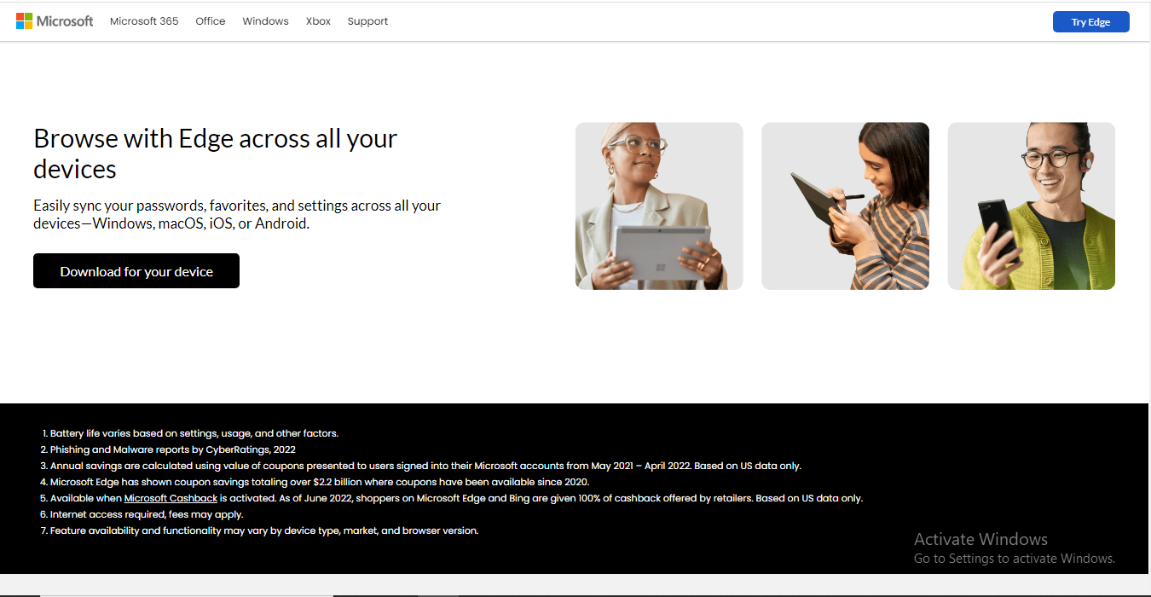This screenshot has width=1151, height=597.
Task: Click the Microsoft logo
Action: (x=55, y=21)
